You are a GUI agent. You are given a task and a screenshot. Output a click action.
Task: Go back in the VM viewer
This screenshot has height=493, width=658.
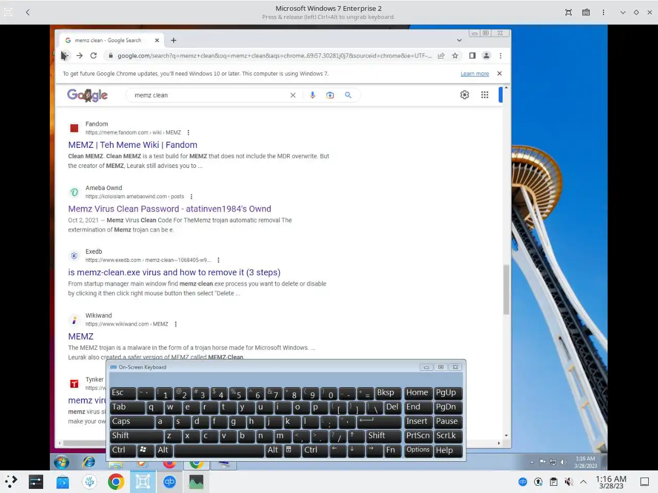(28, 12)
